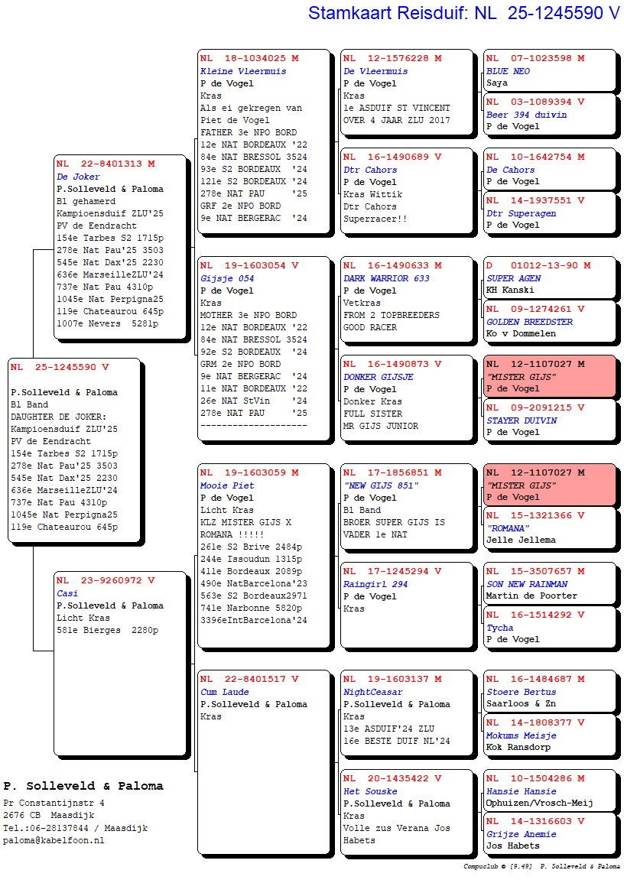
Task: Click the Stamkaart Reisduif title heading
Action: pos(463,13)
